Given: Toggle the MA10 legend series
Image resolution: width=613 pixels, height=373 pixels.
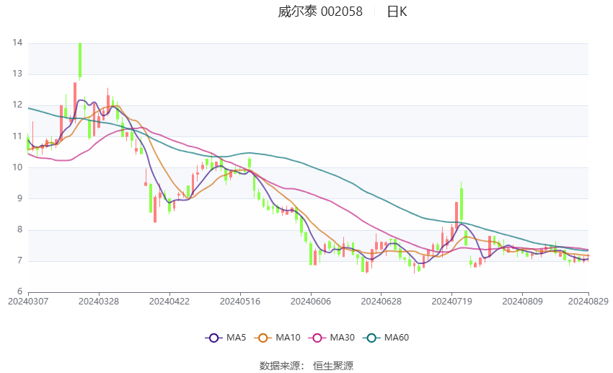Looking at the screenshot, I should pyautogui.click(x=277, y=338).
